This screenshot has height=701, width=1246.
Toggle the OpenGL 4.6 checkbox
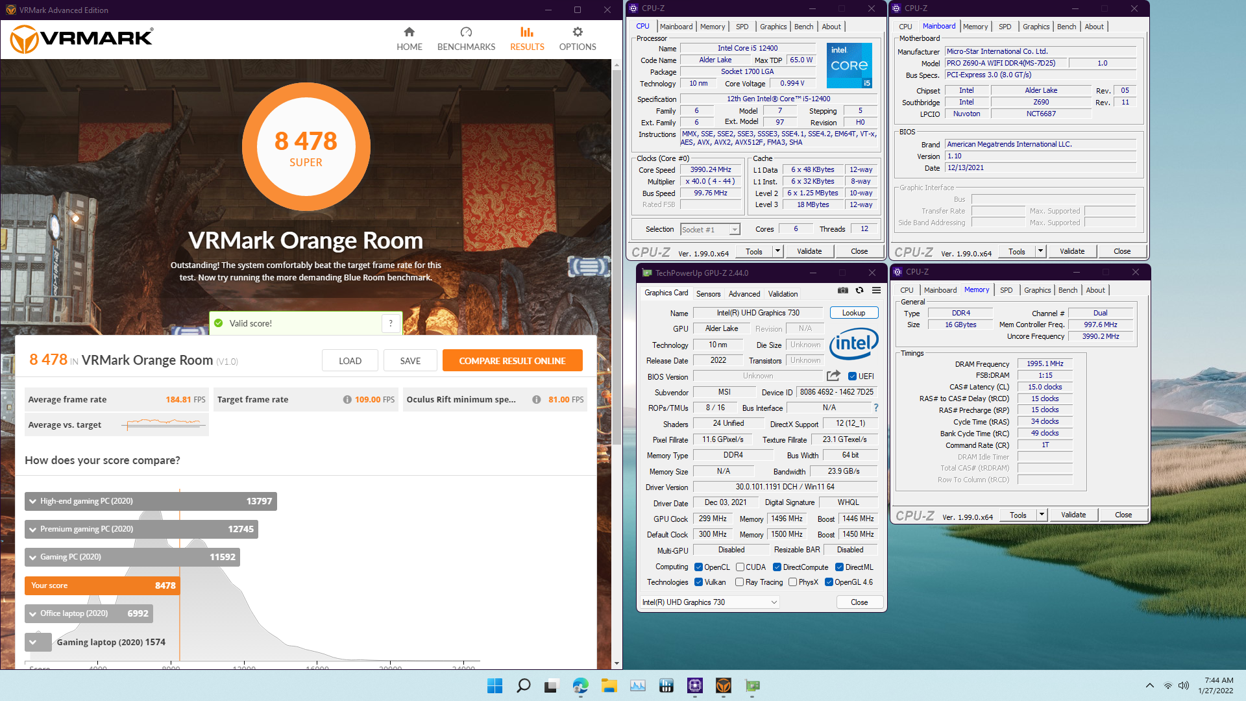[829, 582]
